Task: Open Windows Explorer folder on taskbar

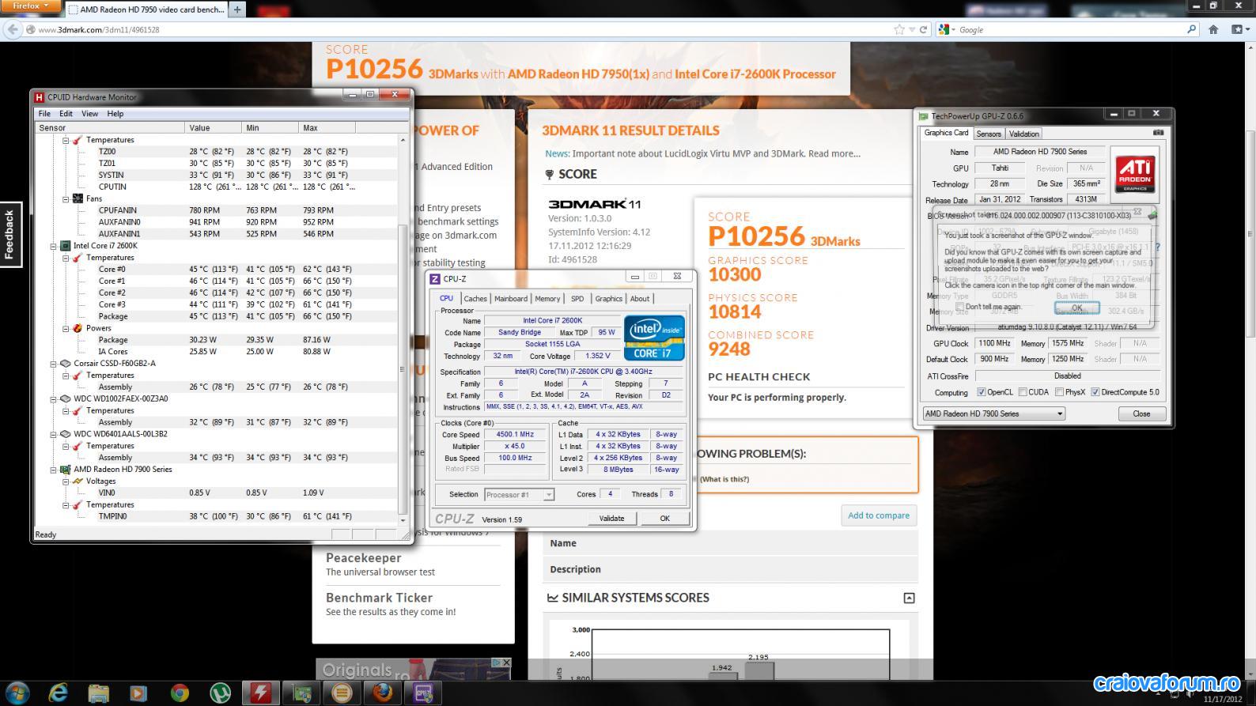Action: coord(99,693)
